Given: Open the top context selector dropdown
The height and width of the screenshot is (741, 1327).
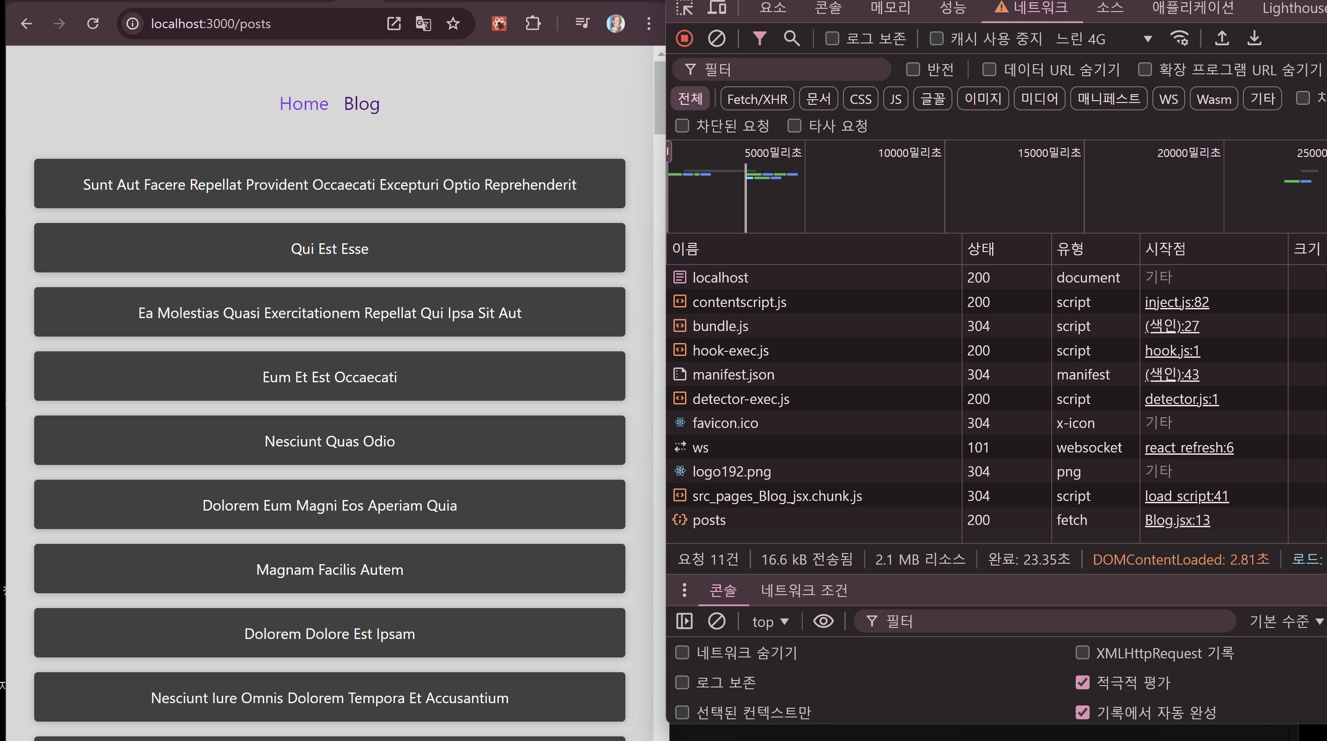Looking at the screenshot, I should click(770, 621).
